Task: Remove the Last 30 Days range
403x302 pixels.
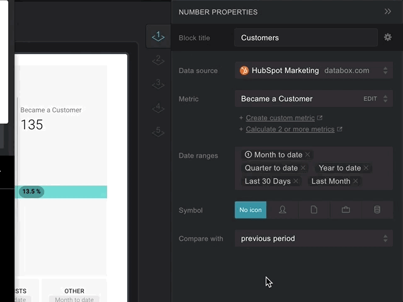Action: coord(297,181)
